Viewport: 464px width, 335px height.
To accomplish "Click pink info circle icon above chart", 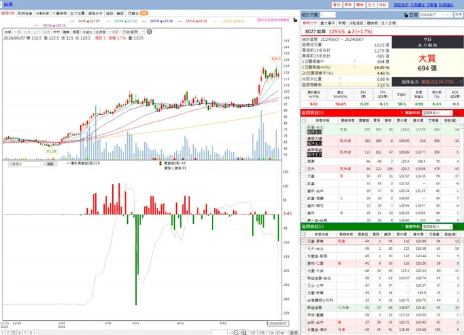I will pos(259,20).
